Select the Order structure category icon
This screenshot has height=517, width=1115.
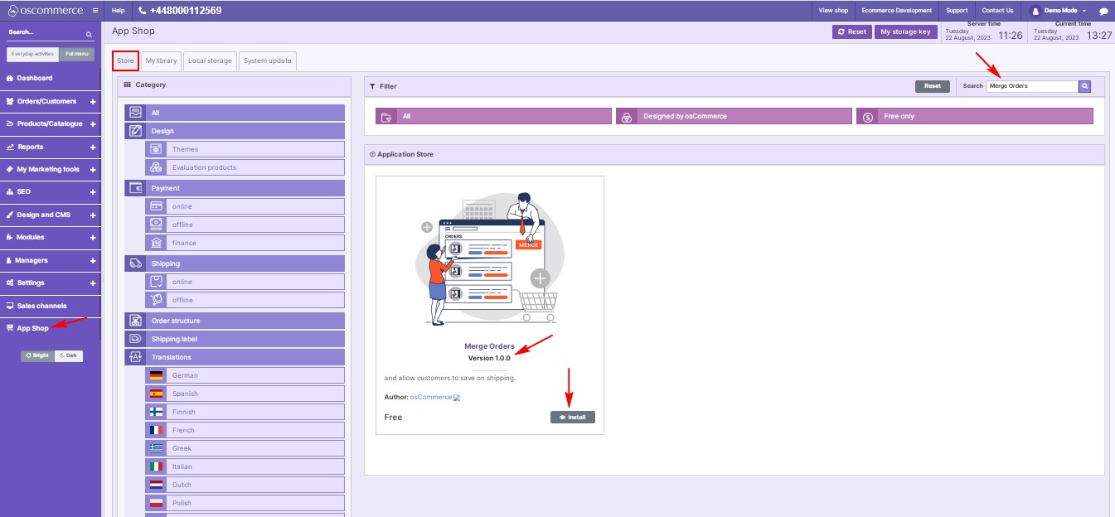[x=135, y=321]
